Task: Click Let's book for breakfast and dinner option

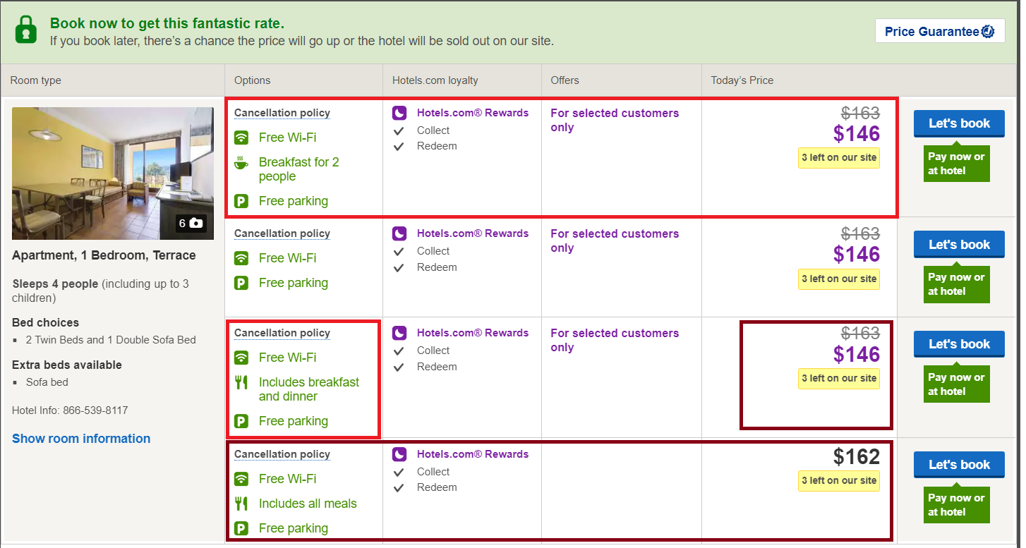Action: [959, 344]
